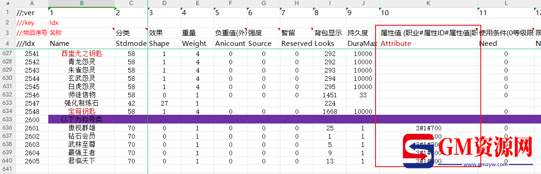Select row 635 header
The height and width of the screenshot is (174, 541).
click(x=8, y=119)
